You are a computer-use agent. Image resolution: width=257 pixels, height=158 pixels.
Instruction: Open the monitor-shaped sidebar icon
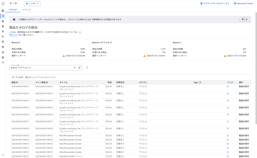[3, 47]
